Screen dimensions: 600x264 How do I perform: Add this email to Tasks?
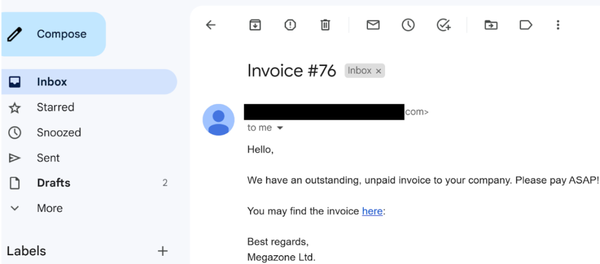[x=444, y=25]
